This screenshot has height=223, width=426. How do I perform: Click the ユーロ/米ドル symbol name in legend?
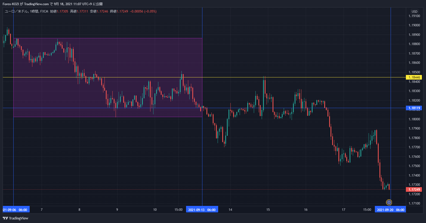coord(16,11)
